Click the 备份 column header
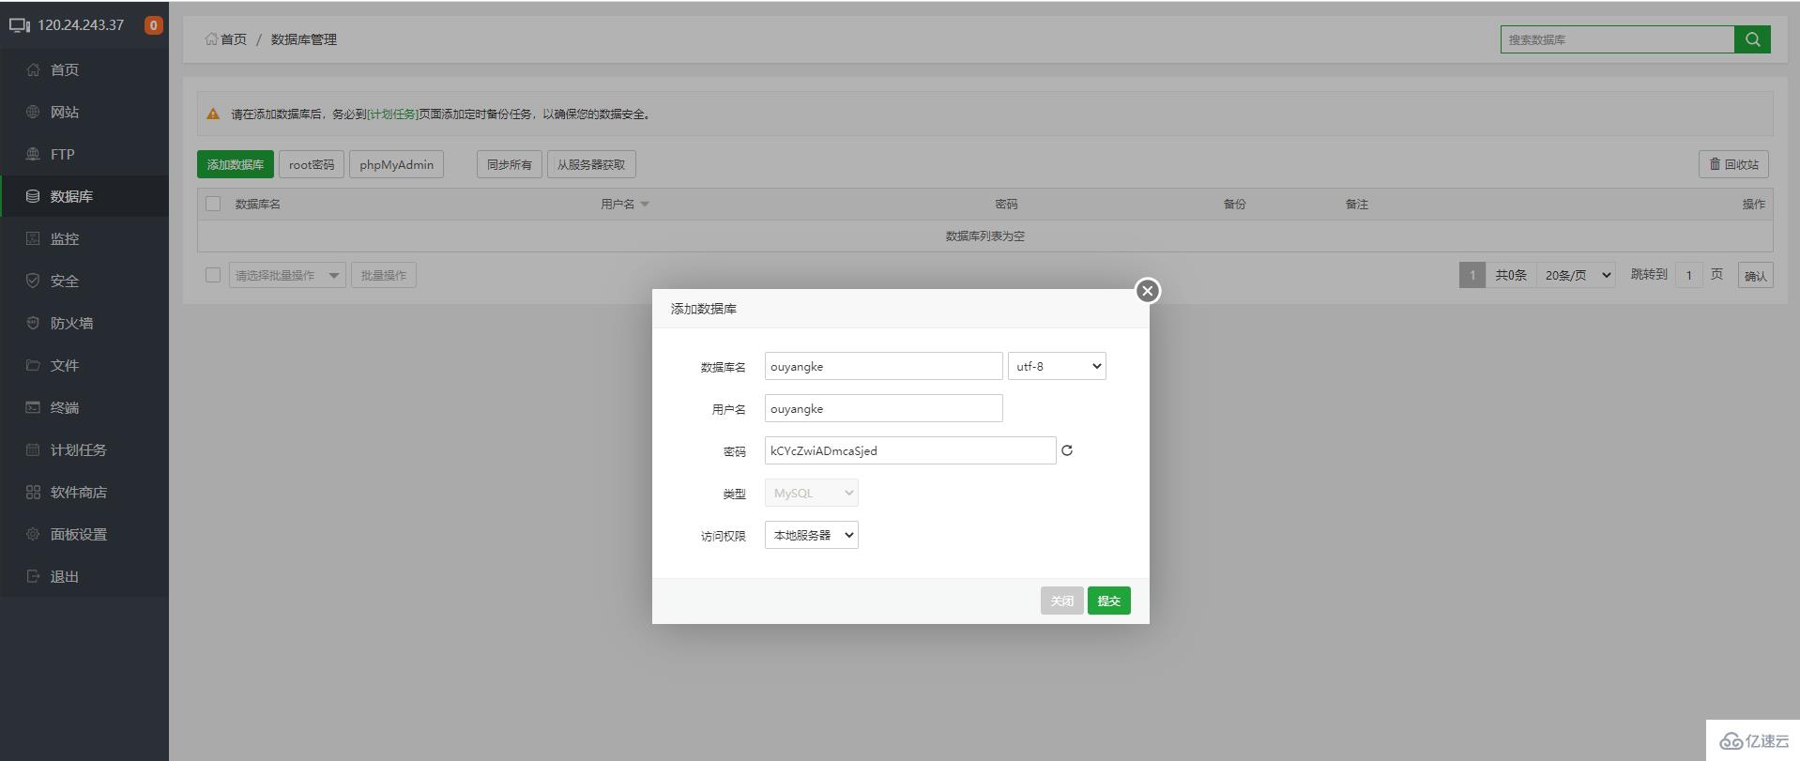The width and height of the screenshot is (1800, 761). (1235, 204)
